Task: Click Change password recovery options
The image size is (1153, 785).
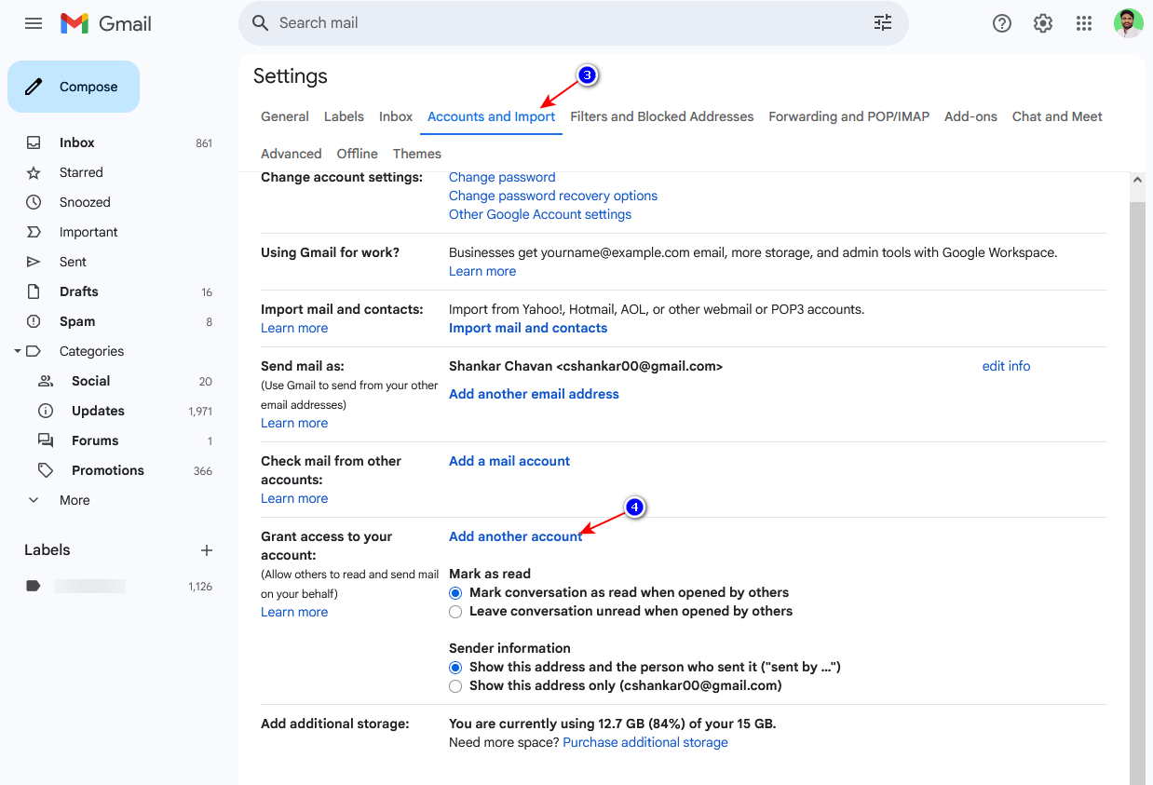Action: pyautogui.click(x=553, y=196)
